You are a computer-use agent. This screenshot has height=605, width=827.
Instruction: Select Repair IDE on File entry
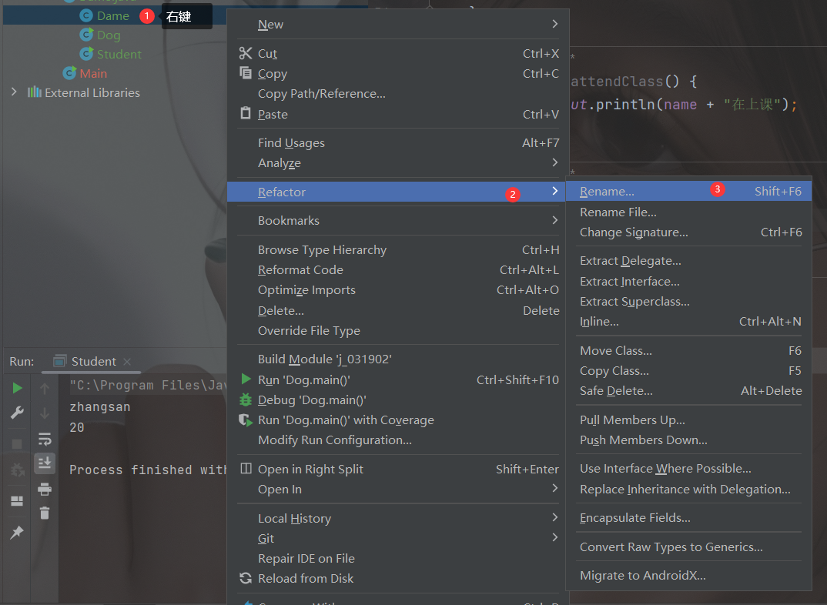tap(398, 558)
